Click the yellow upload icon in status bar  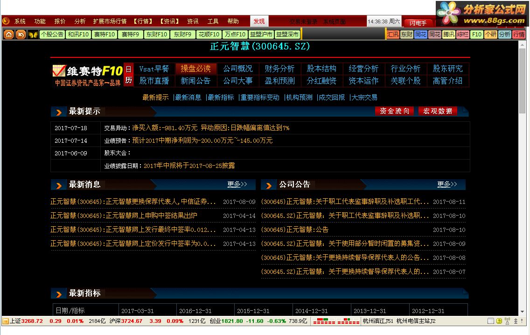click(499, 321)
